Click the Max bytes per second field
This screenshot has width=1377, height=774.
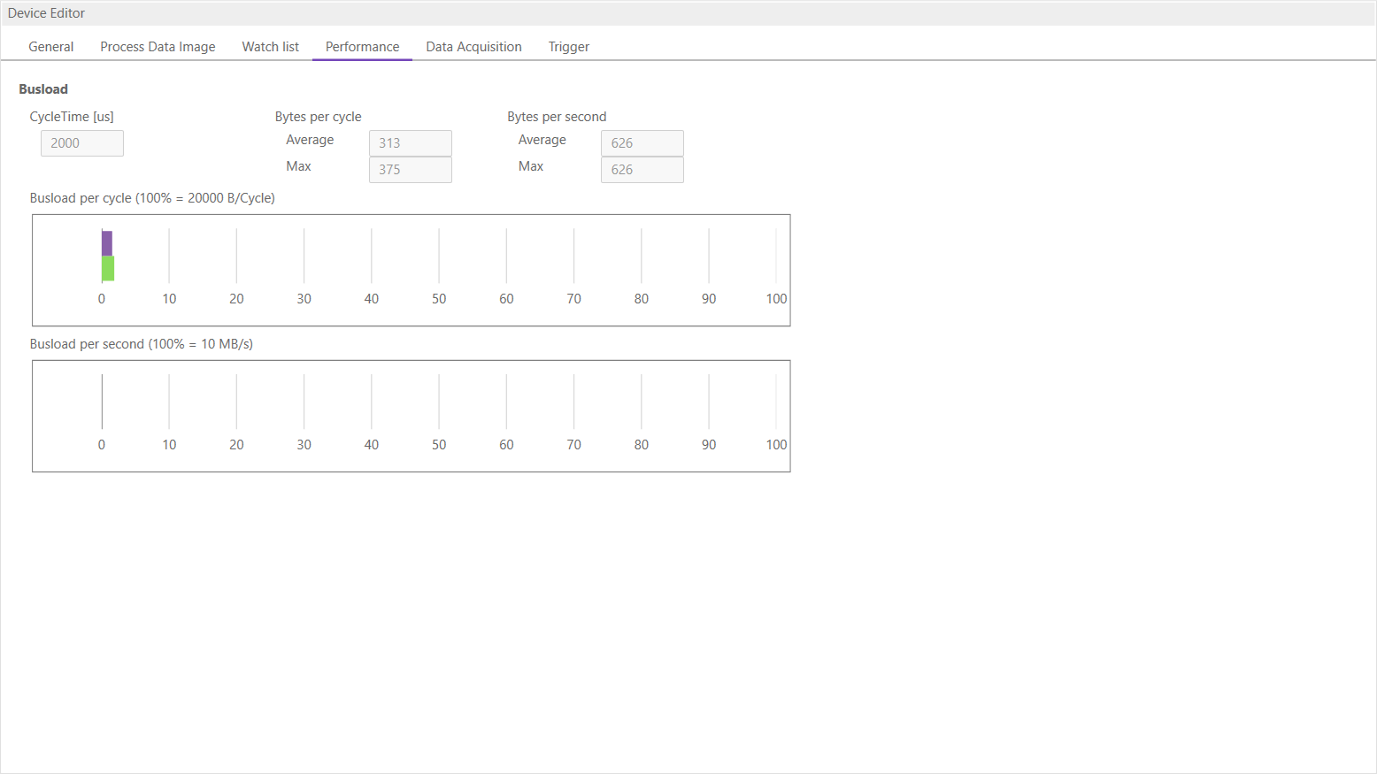[x=642, y=169]
